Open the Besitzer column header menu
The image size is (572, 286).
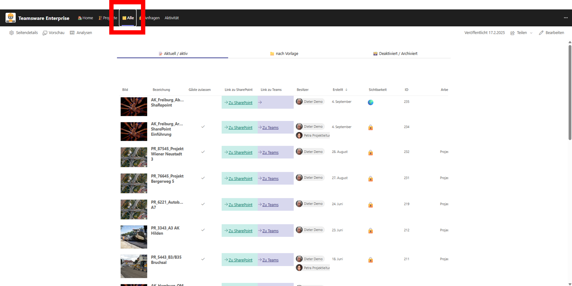pyautogui.click(x=302, y=90)
